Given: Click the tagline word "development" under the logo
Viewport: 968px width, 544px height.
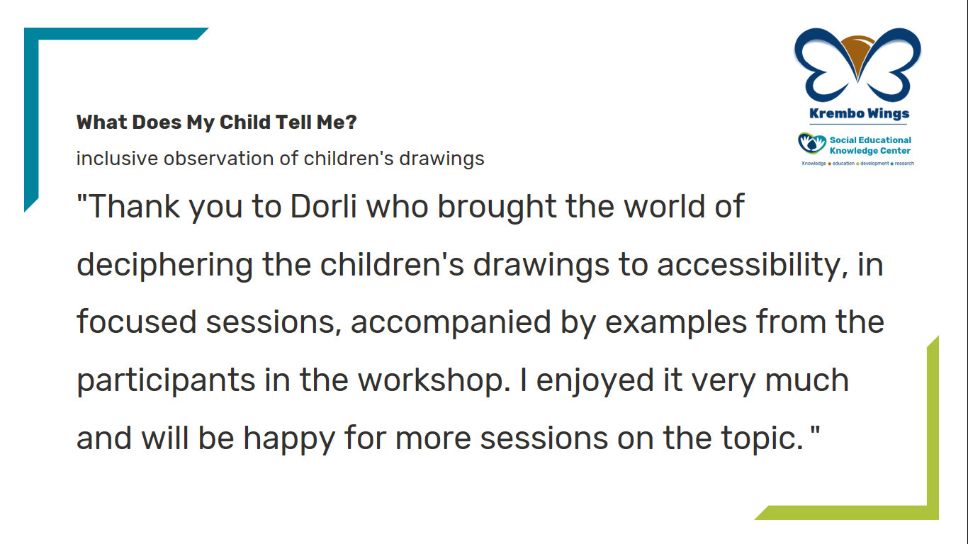Looking at the screenshot, I should point(874,164).
